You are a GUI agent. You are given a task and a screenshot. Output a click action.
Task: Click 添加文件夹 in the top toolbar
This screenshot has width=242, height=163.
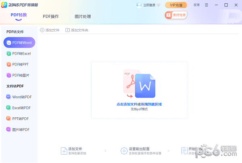tap(77, 30)
